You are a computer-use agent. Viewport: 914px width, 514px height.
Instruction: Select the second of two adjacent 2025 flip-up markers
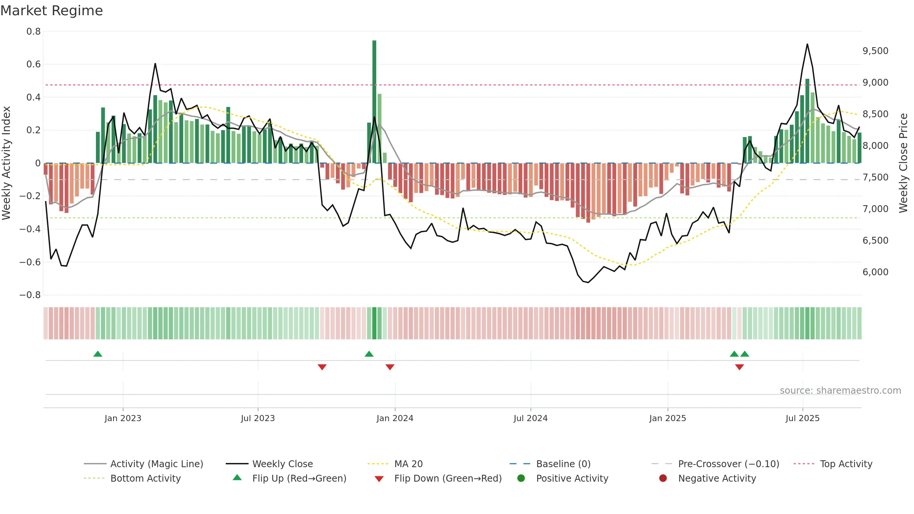point(745,354)
